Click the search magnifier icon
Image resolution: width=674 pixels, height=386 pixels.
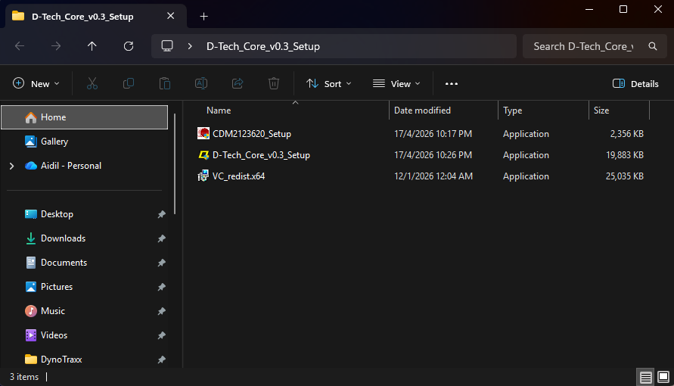pyautogui.click(x=653, y=46)
